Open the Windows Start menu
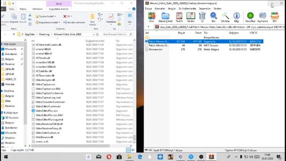The image size is (286, 161). pos(6,157)
